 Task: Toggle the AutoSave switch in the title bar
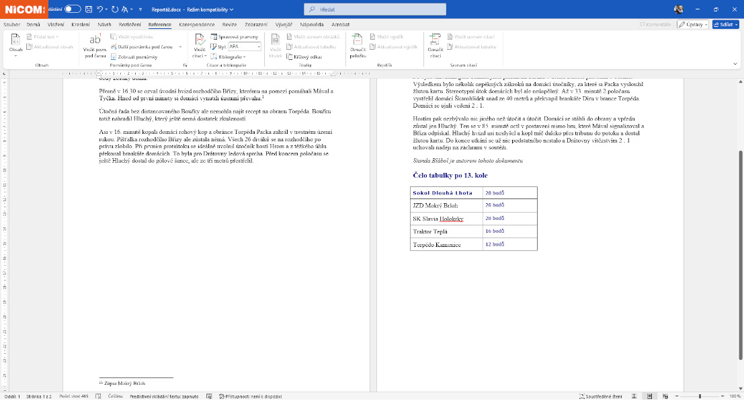[x=73, y=9]
